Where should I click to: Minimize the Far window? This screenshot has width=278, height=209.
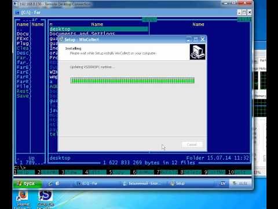239,12
